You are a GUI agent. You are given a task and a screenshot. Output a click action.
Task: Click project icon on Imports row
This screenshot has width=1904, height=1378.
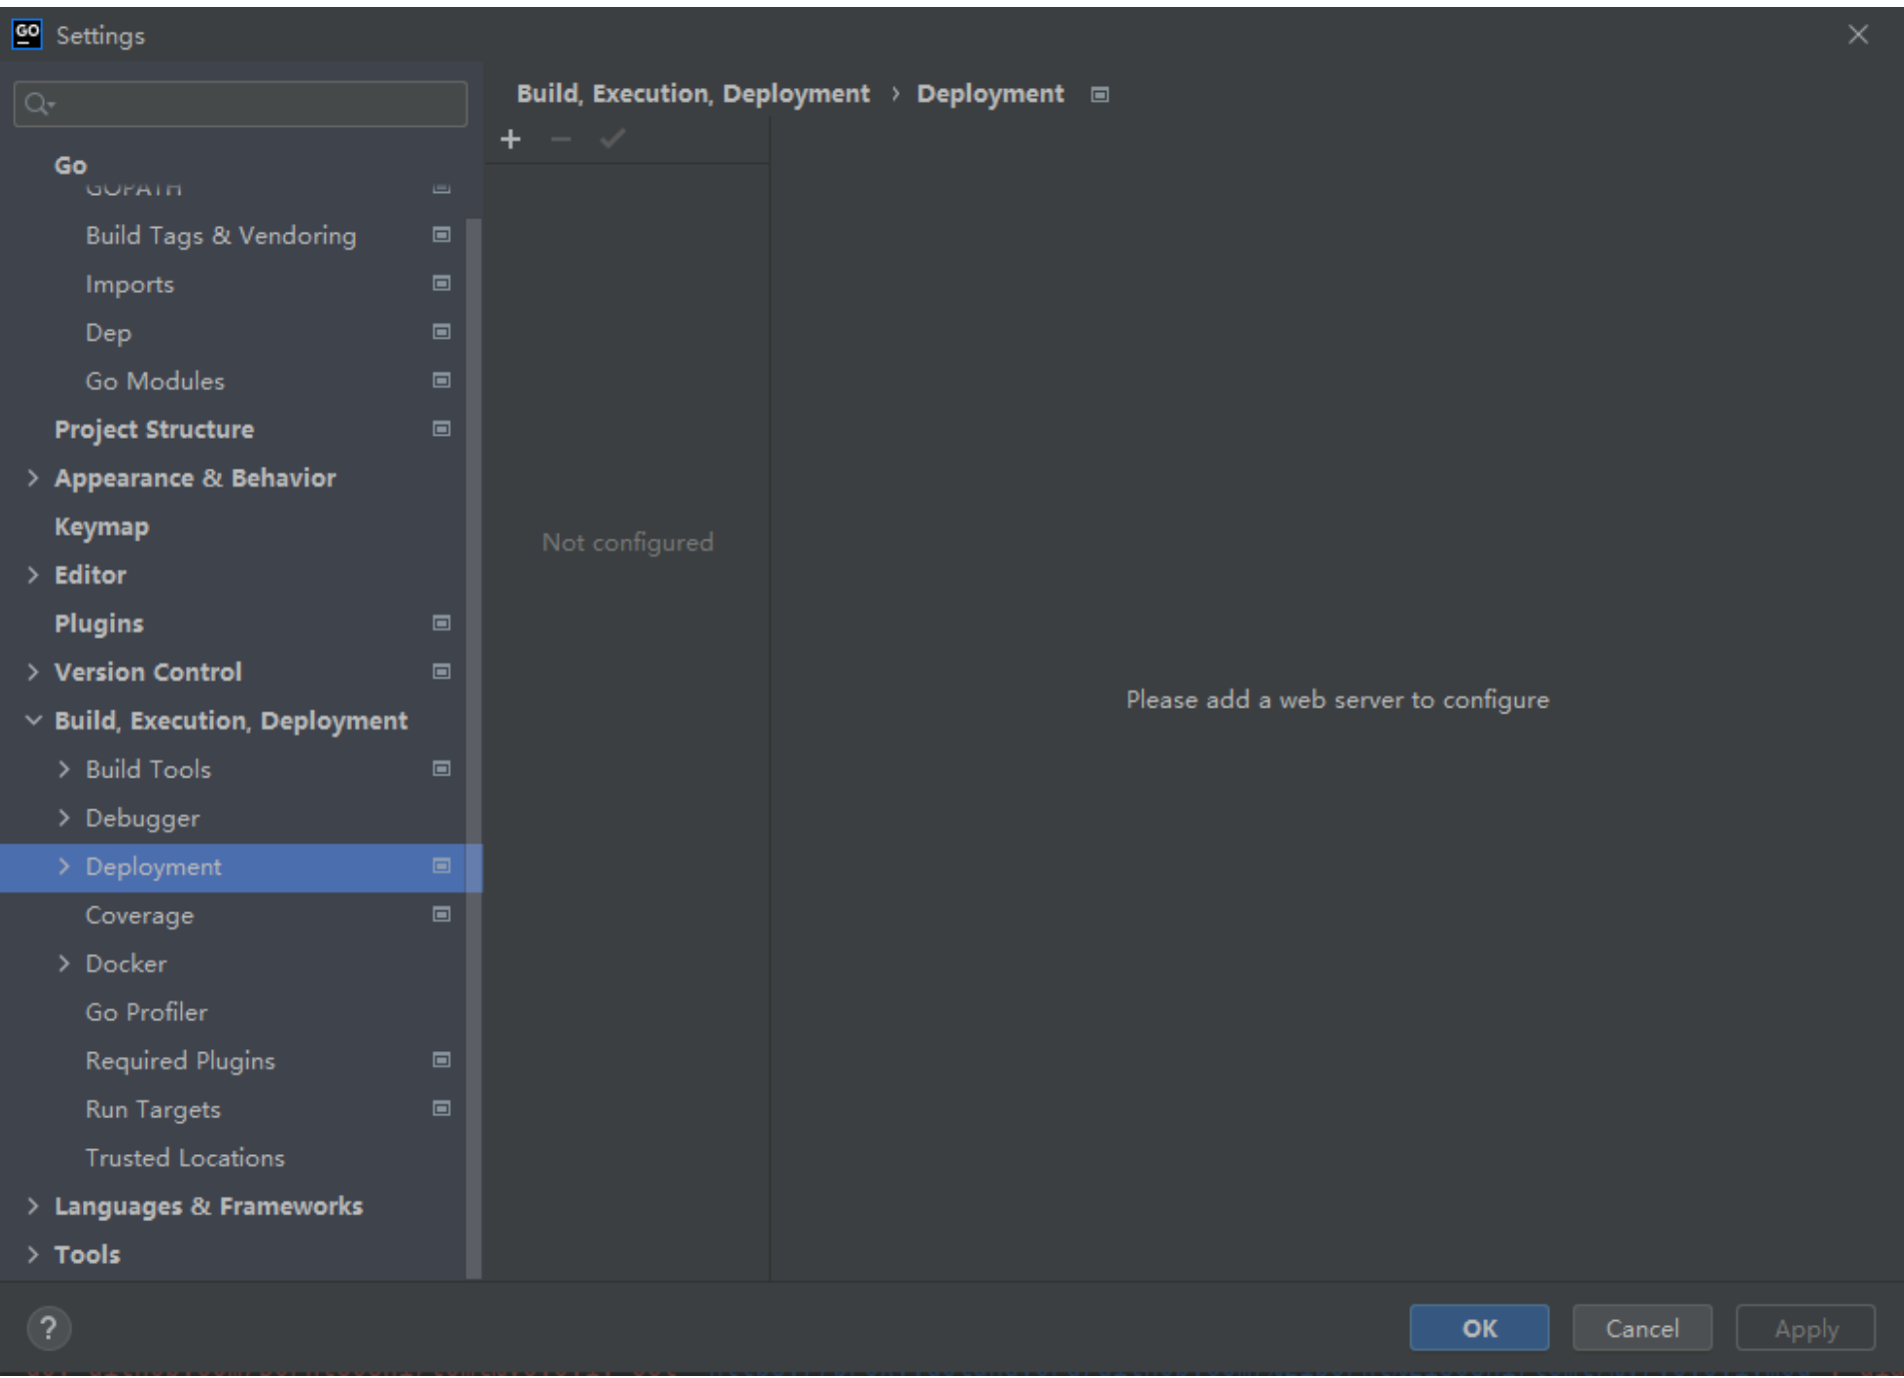coord(441,284)
